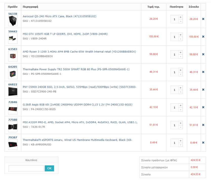Open MSI GTX 1050Ti 4GB product link
This screenshot has width=211, height=182.
(65, 34)
